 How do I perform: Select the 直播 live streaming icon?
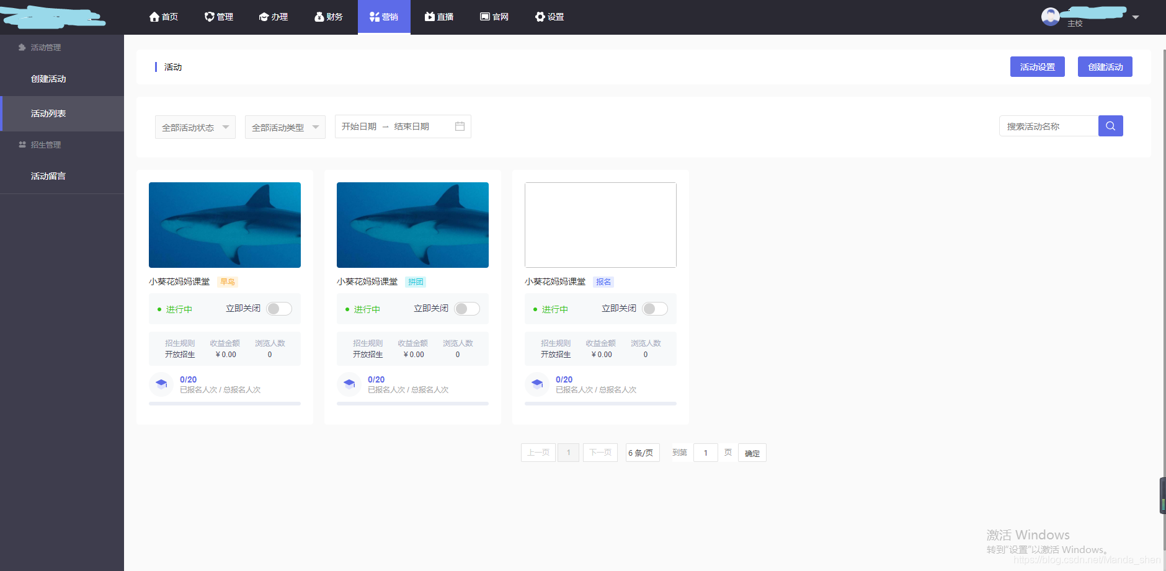429,17
